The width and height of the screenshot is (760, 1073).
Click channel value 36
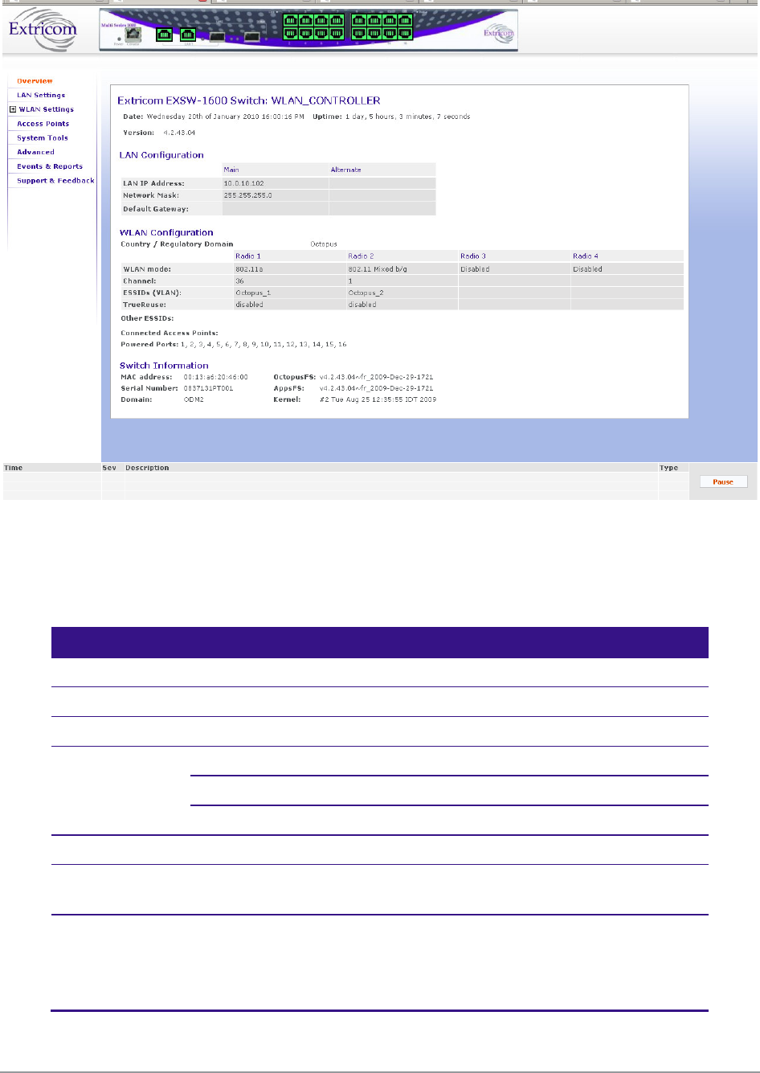point(239,281)
